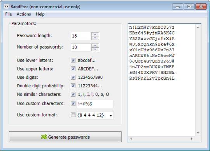Decrease number of passwords with down arrow
This screenshot has width=210, height=151.
(95, 49)
